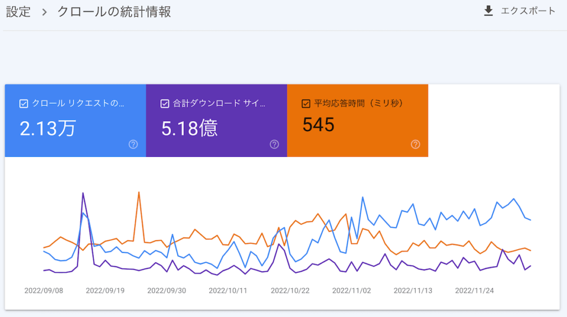
Task: Click the 2022/09/08 date axis label
Action: pos(44,291)
